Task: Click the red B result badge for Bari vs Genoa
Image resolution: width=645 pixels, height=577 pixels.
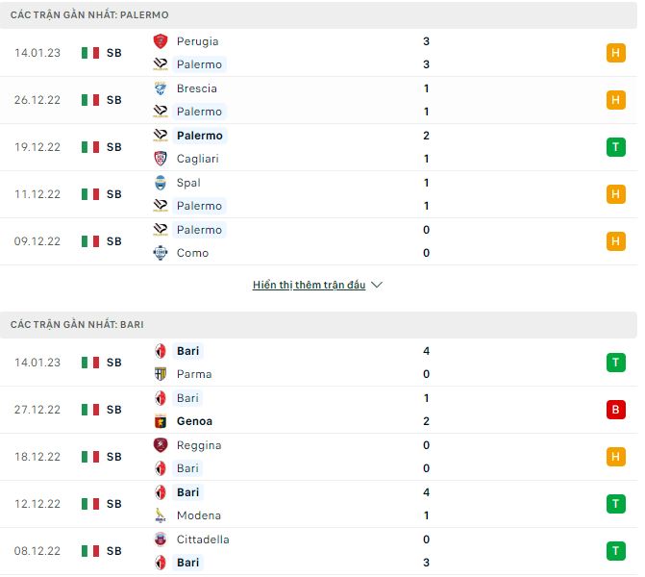Action: click(x=616, y=410)
